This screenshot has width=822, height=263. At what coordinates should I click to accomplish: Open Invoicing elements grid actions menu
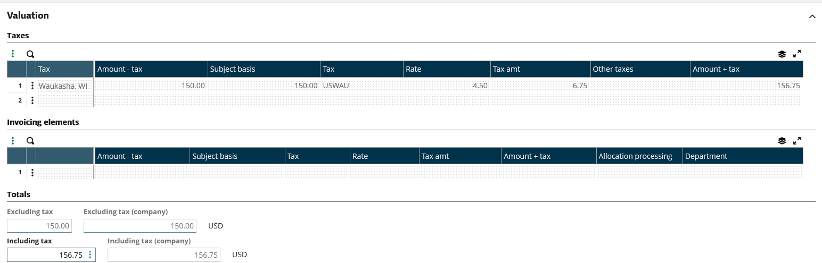pos(13,141)
